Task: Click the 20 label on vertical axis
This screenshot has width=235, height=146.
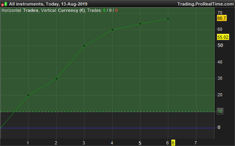Action: point(220,95)
